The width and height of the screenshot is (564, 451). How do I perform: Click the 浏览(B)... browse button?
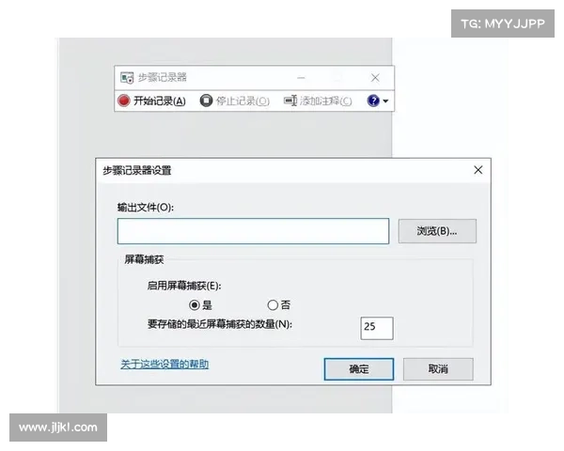pos(437,231)
